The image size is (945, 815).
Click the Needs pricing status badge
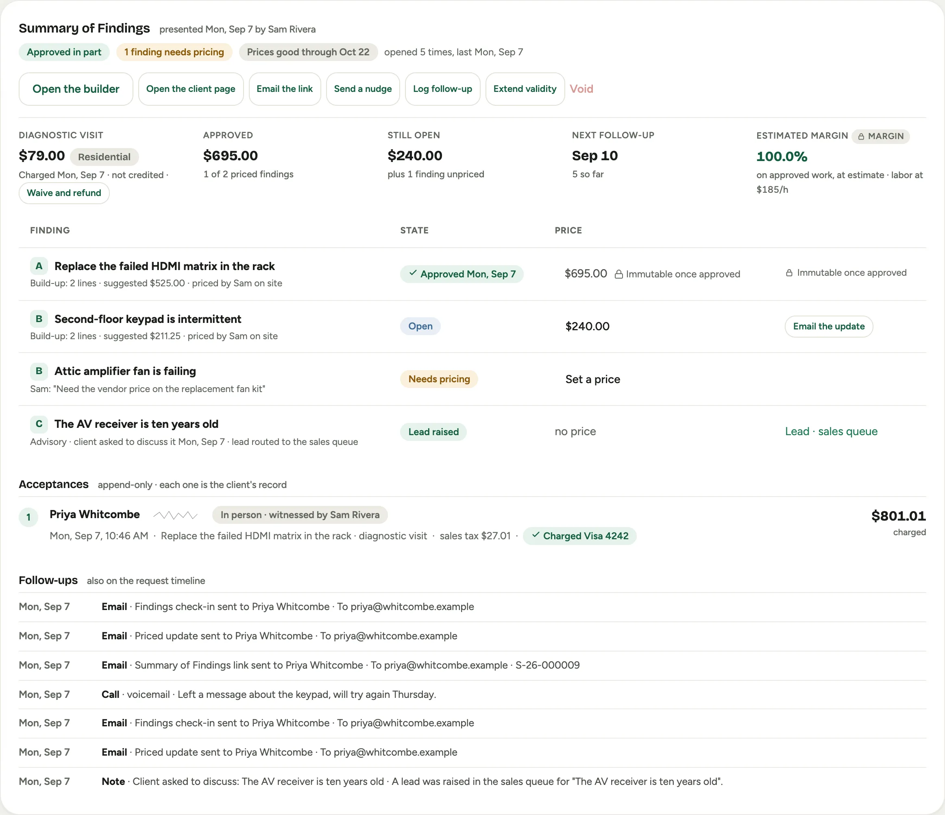[x=439, y=379]
